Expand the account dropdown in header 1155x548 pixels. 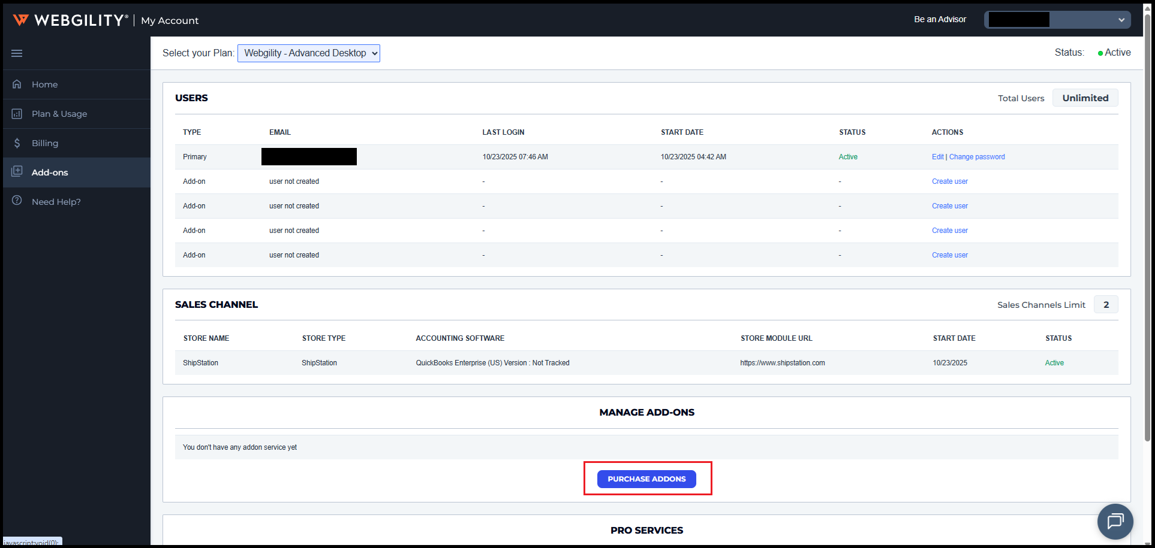pos(1120,20)
